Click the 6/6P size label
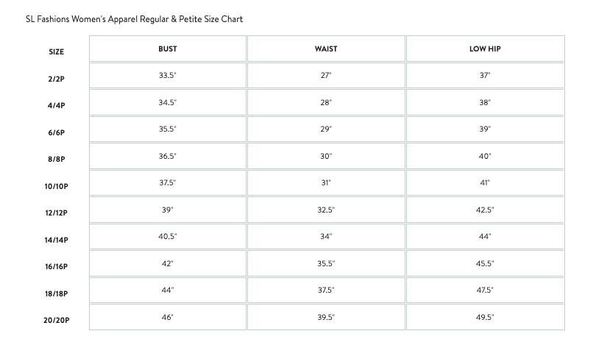596x342 pixels. pos(57,132)
